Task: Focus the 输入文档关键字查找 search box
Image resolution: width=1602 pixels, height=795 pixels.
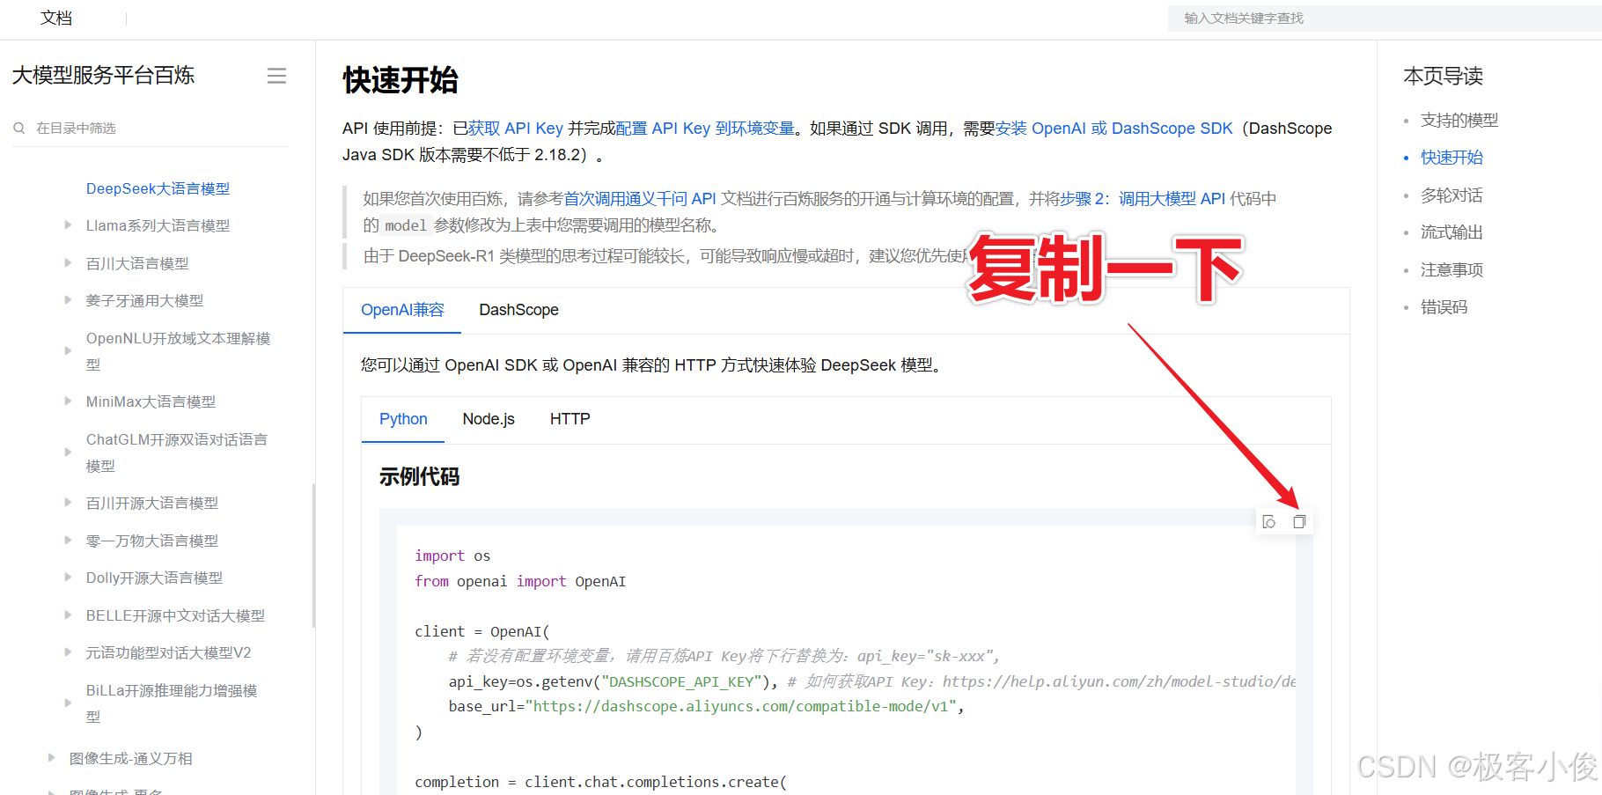Action: point(1385,18)
